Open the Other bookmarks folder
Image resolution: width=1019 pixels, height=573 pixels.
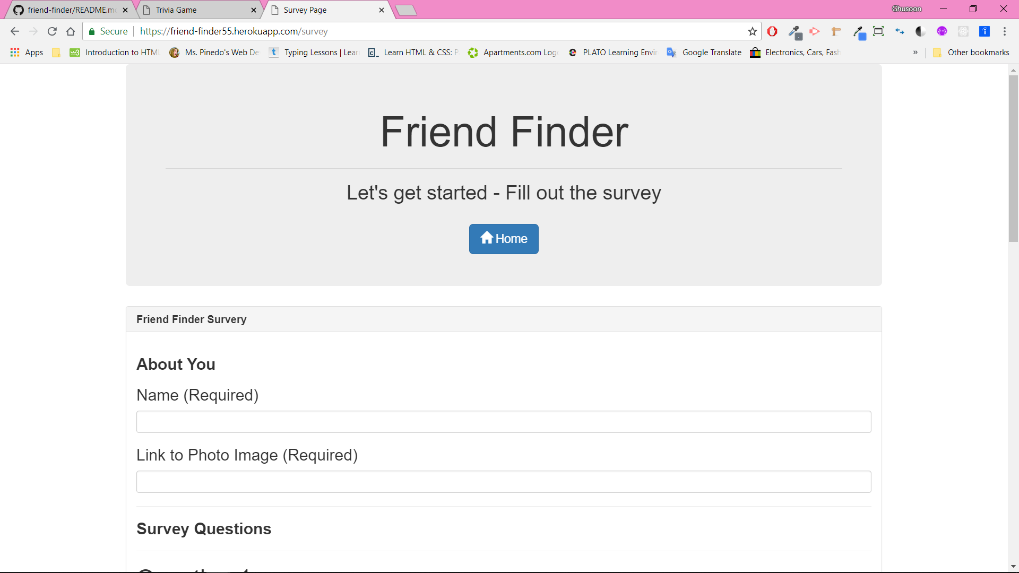pos(971,52)
